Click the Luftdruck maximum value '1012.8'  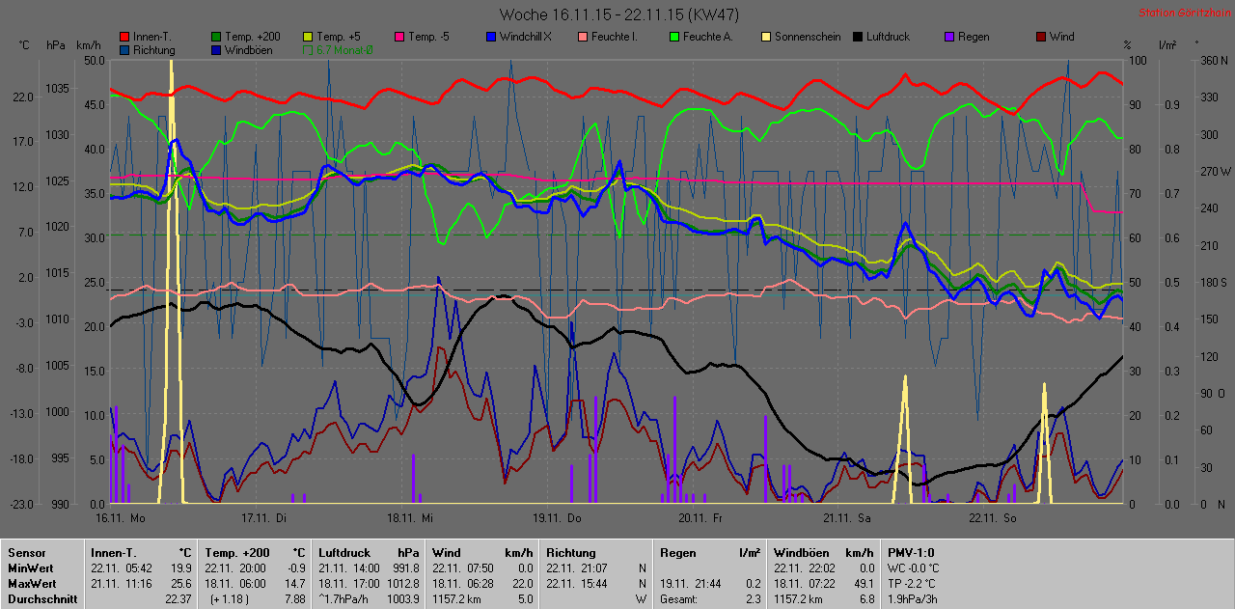pos(402,584)
